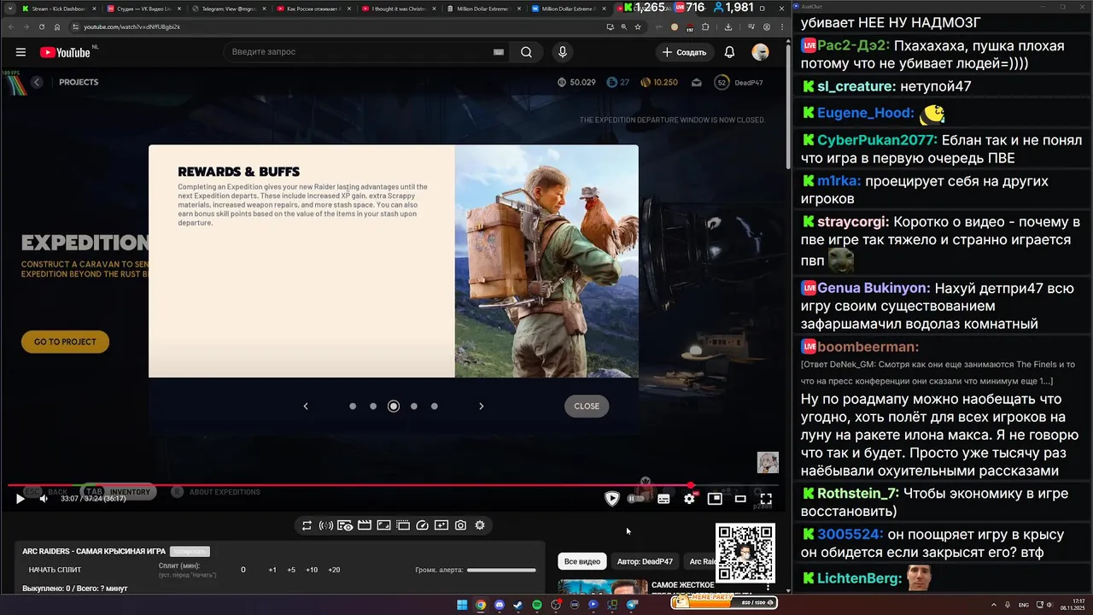
Task: Select the fifth pagination dot in the dialog
Action: [435, 407]
